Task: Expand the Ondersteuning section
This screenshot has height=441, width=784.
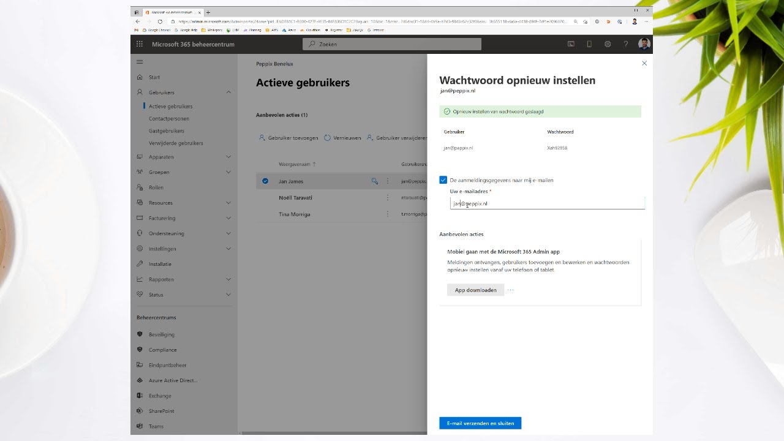Action: [x=228, y=233]
